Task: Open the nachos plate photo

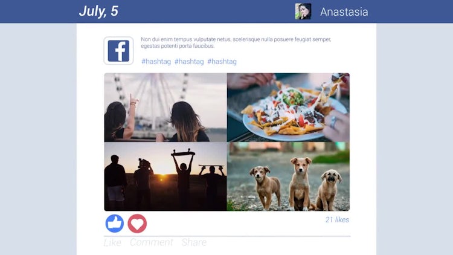Action: (x=288, y=108)
